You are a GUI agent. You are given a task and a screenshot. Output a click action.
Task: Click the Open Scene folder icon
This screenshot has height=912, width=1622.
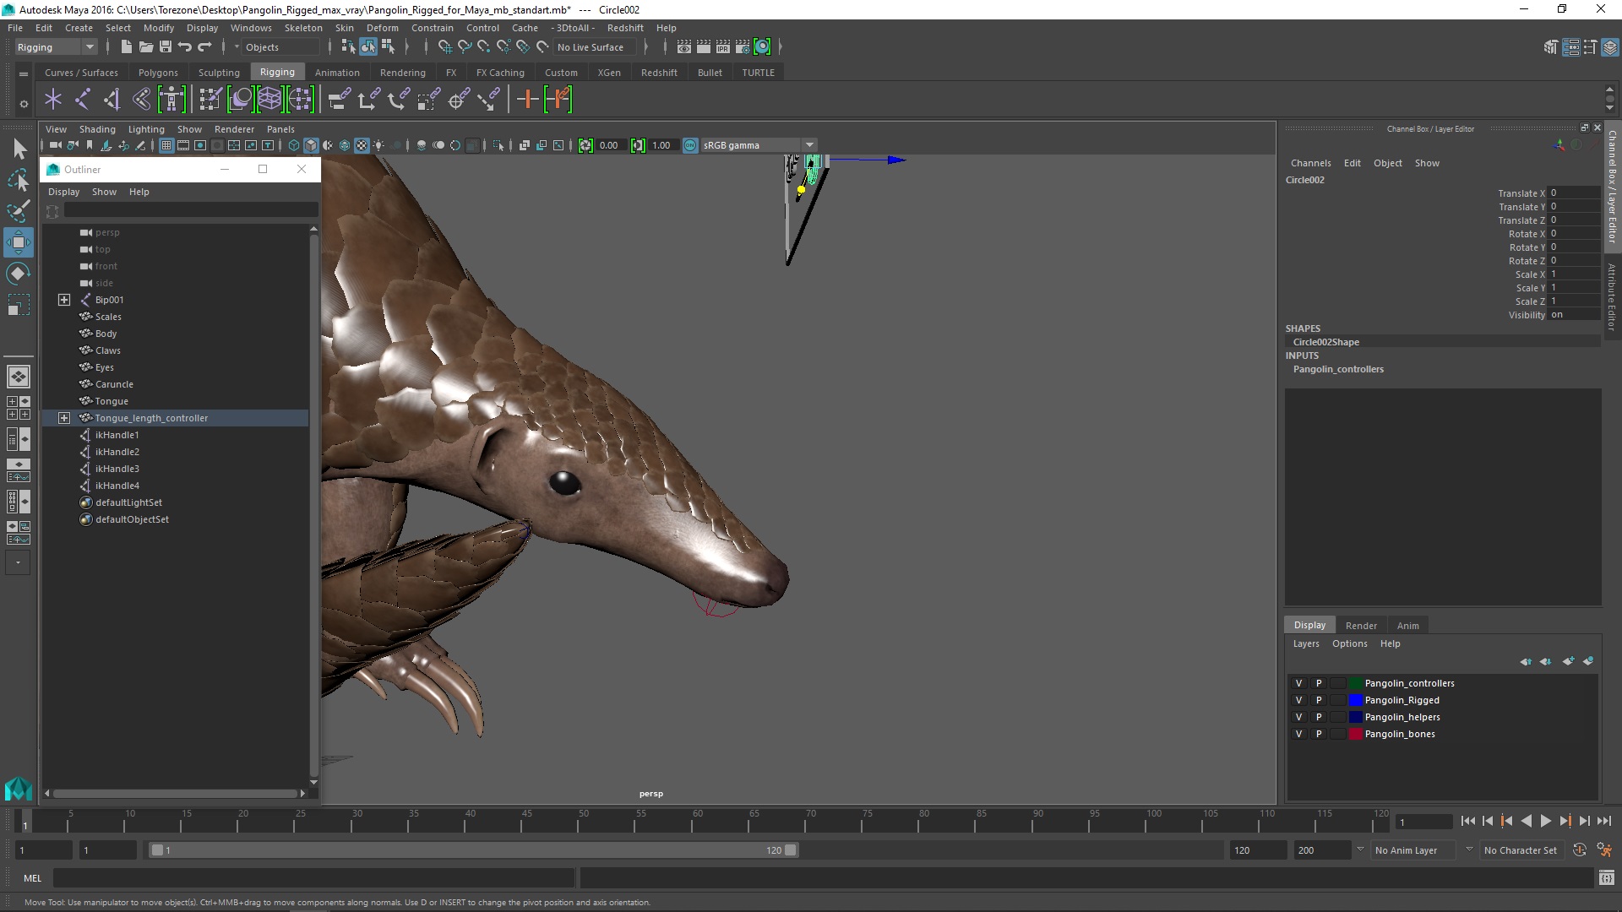146,47
